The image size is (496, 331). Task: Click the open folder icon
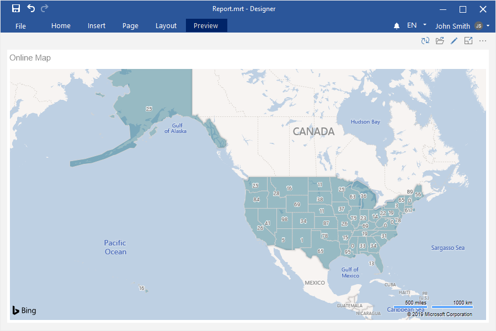point(440,41)
